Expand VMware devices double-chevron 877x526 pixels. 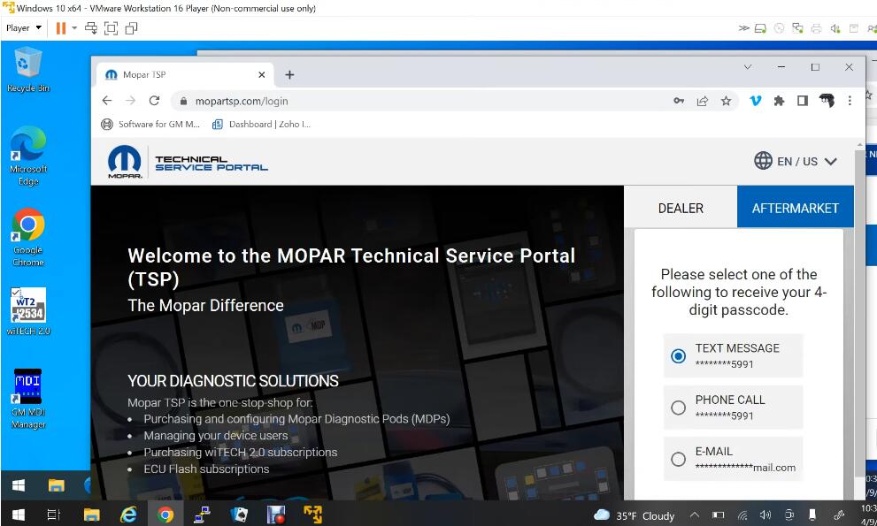point(743,28)
